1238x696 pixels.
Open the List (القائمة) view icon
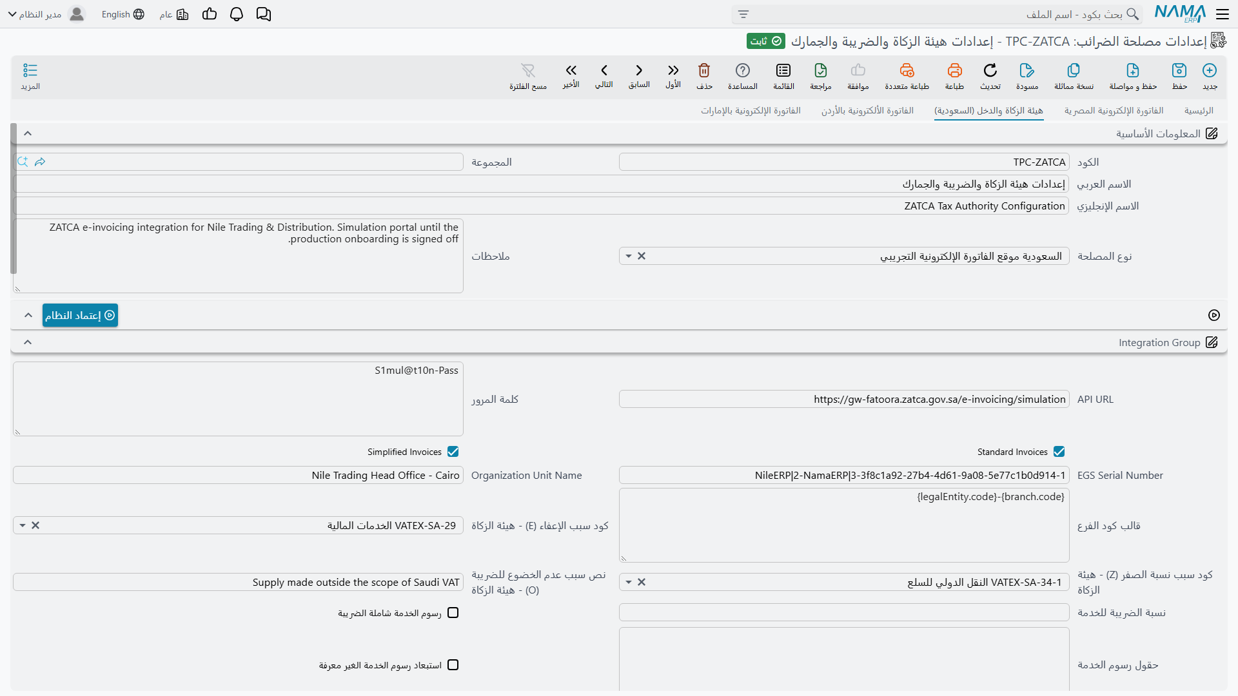[783, 70]
